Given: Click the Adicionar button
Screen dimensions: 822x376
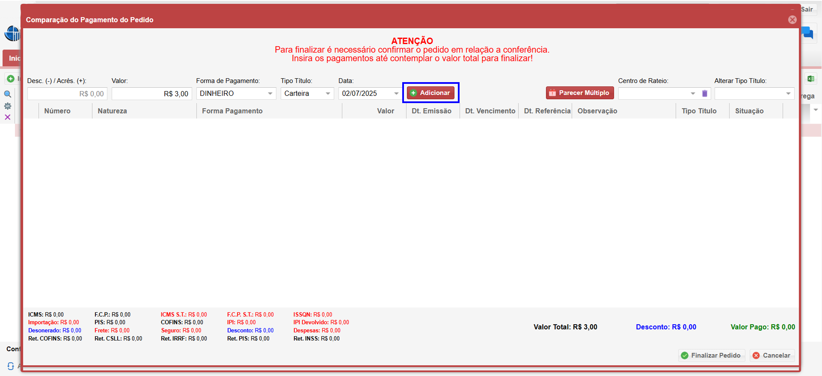Looking at the screenshot, I should (x=430, y=93).
